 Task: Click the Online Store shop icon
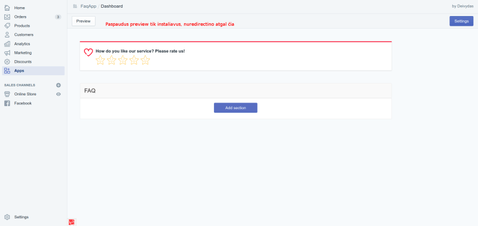pyautogui.click(x=7, y=94)
